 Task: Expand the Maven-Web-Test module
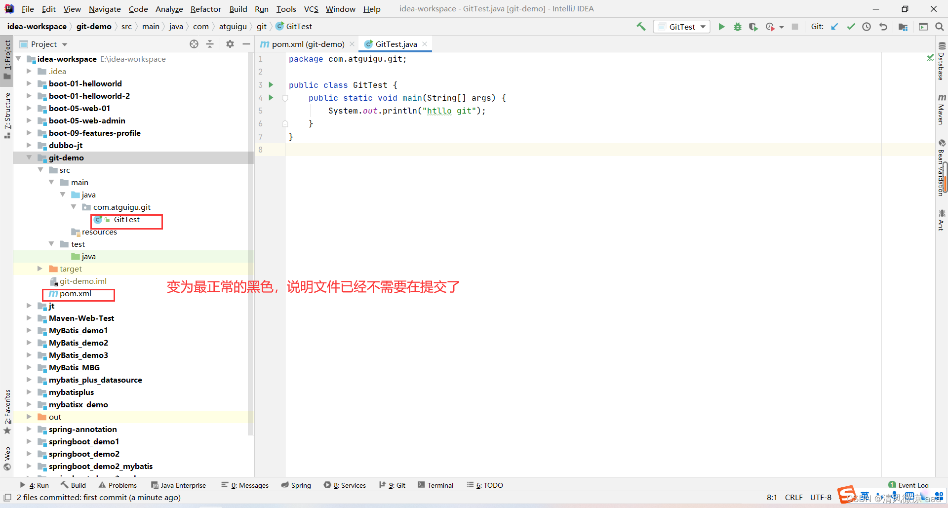29,318
